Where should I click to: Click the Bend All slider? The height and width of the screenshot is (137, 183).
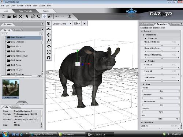point(162,68)
